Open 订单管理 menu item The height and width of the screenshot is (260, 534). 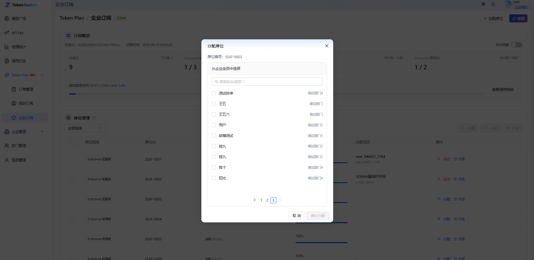(26, 89)
